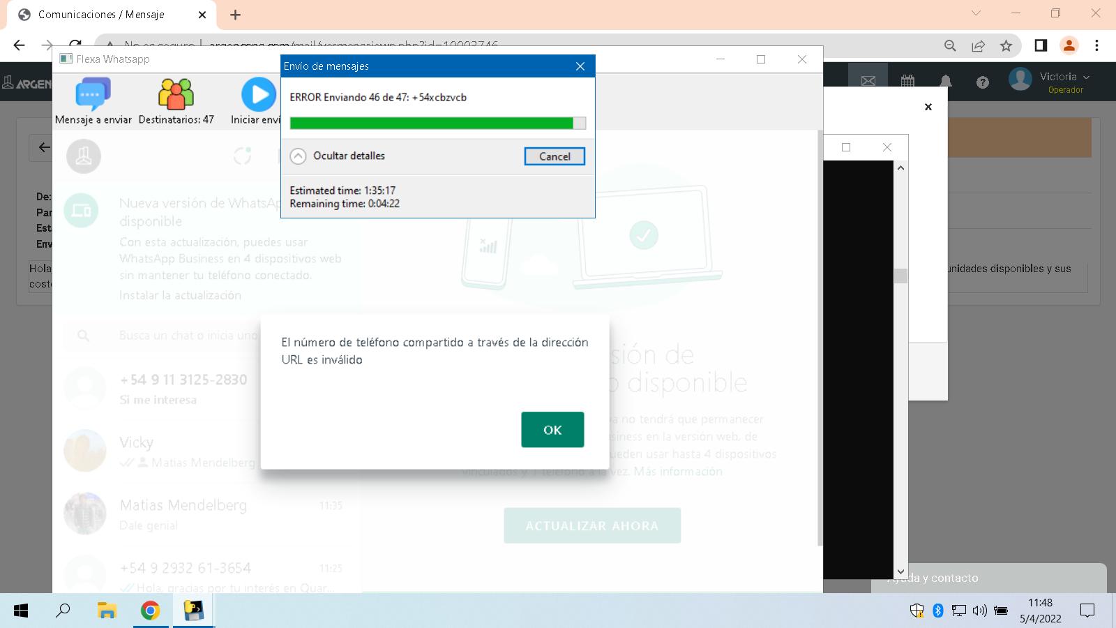Open Bluetooth tray icon
Screen dimensions: 1116x628
938,611
